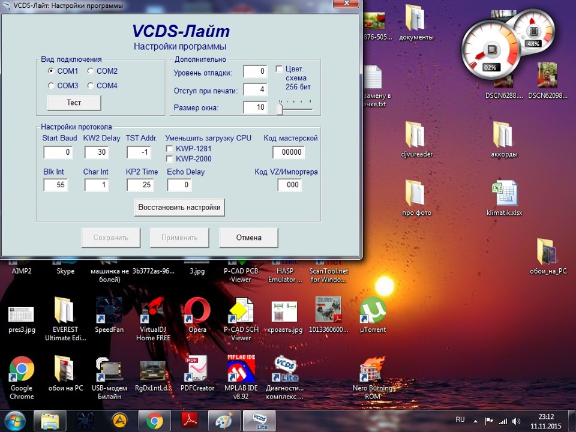Select the USB-модем Билайн shortcut
This screenshot has width=576, height=432.
(109, 378)
